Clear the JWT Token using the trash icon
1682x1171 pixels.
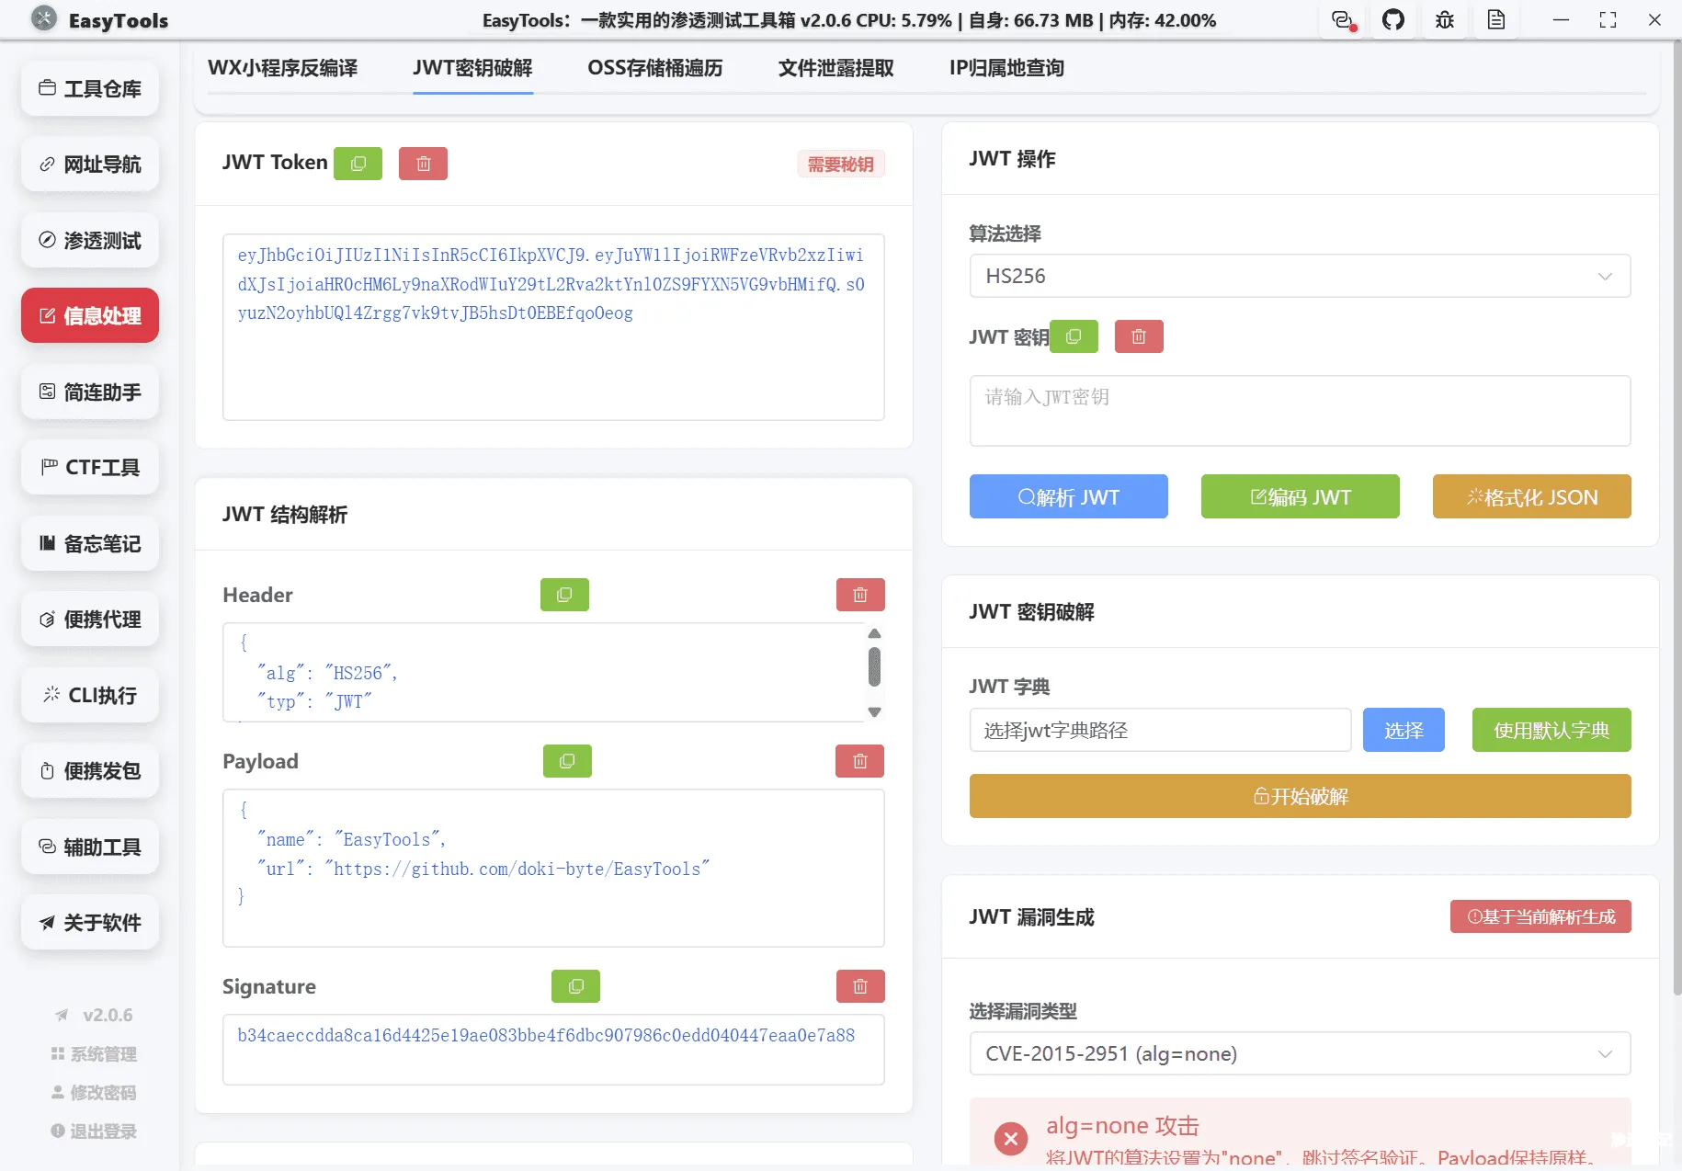(423, 163)
